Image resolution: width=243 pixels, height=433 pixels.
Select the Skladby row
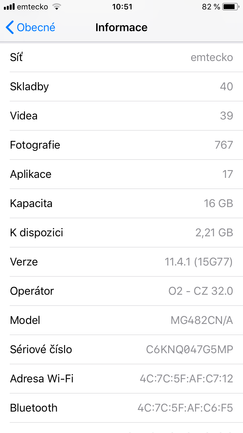point(121,87)
